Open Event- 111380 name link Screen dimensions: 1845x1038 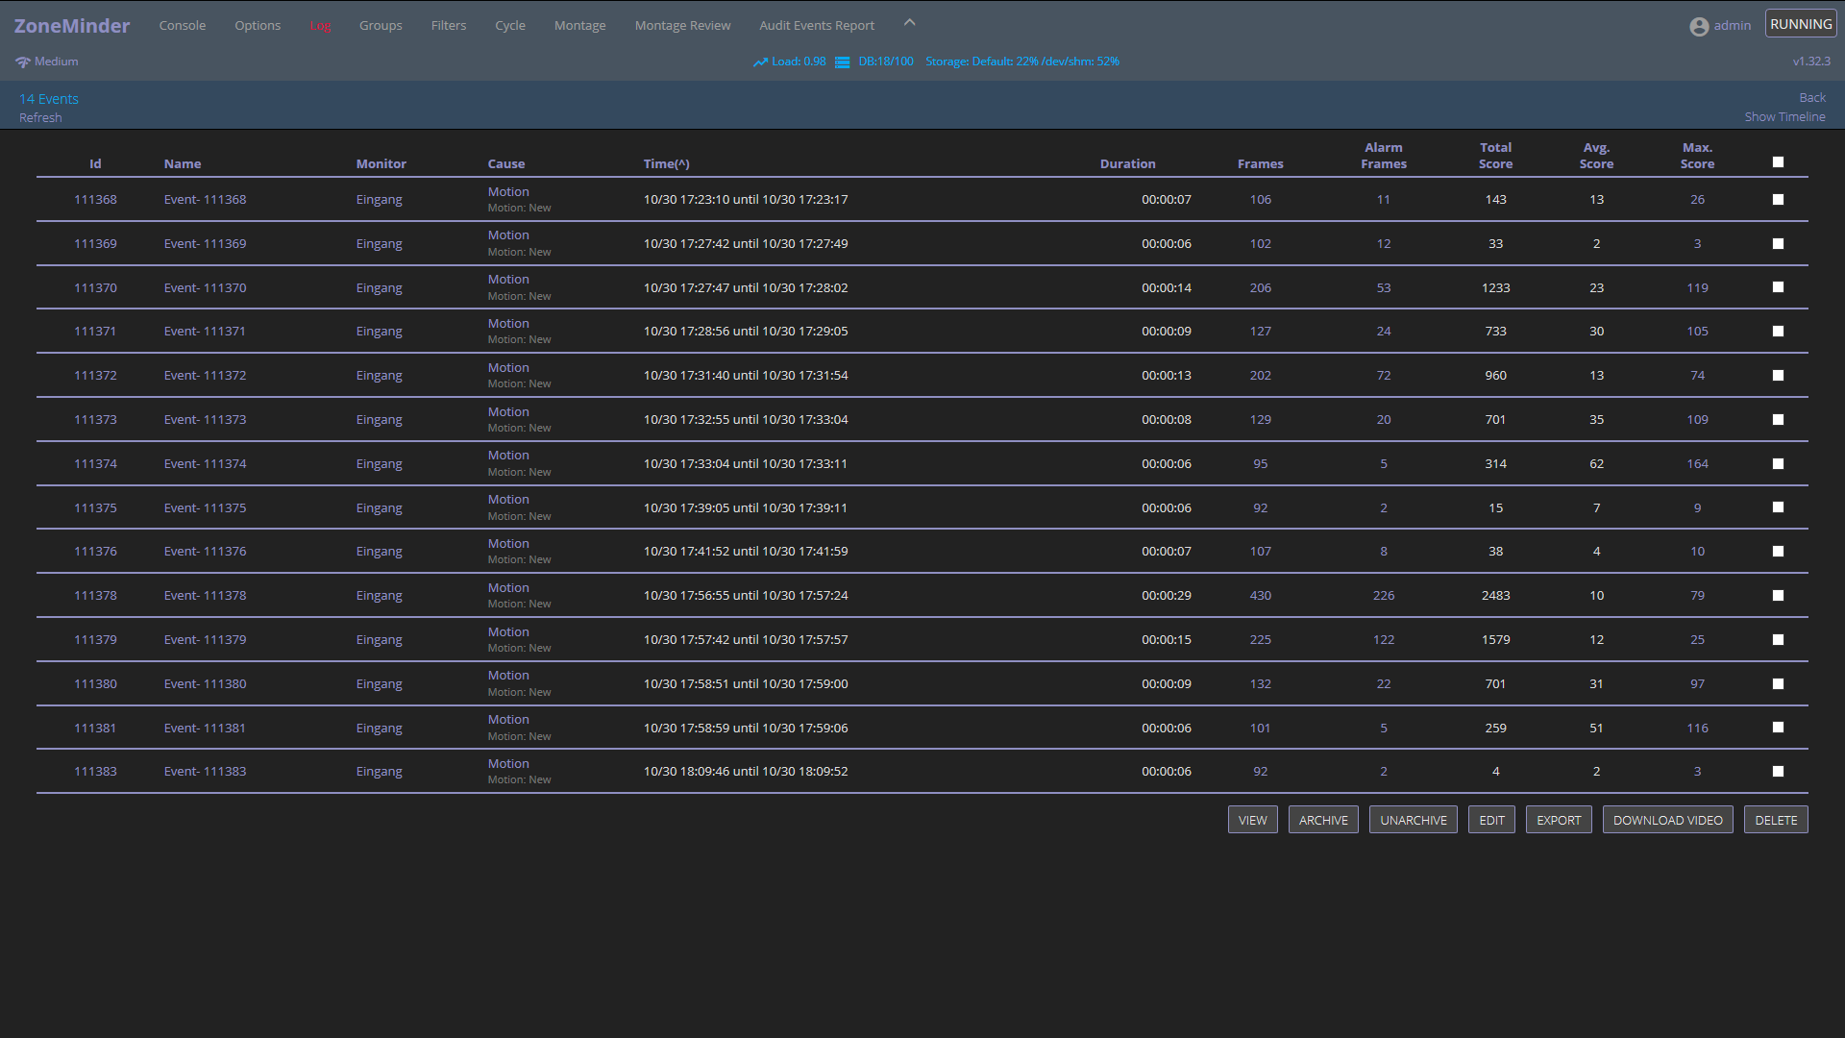point(205,684)
